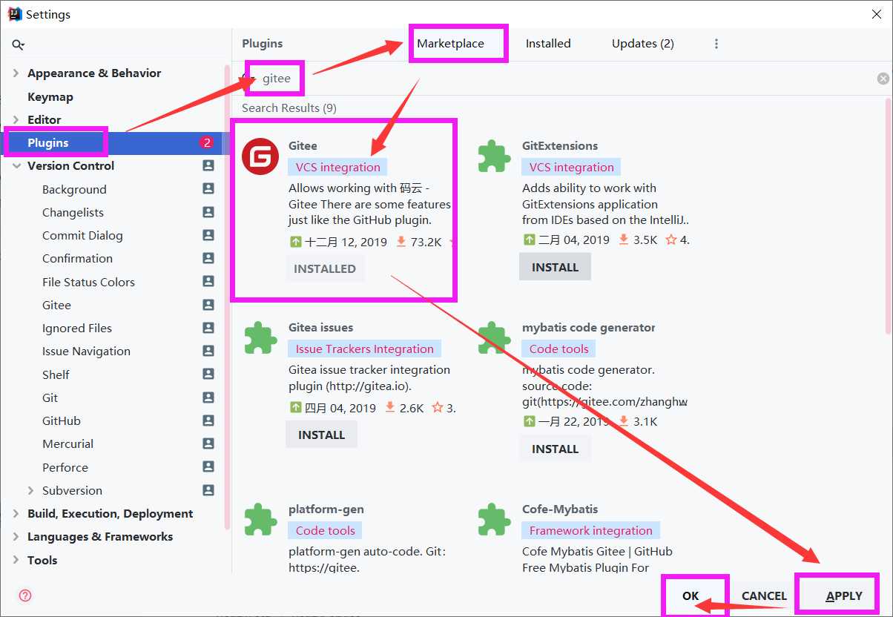Expand the Tools settings section
This screenshot has height=617, width=893.
pyautogui.click(x=16, y=560)
